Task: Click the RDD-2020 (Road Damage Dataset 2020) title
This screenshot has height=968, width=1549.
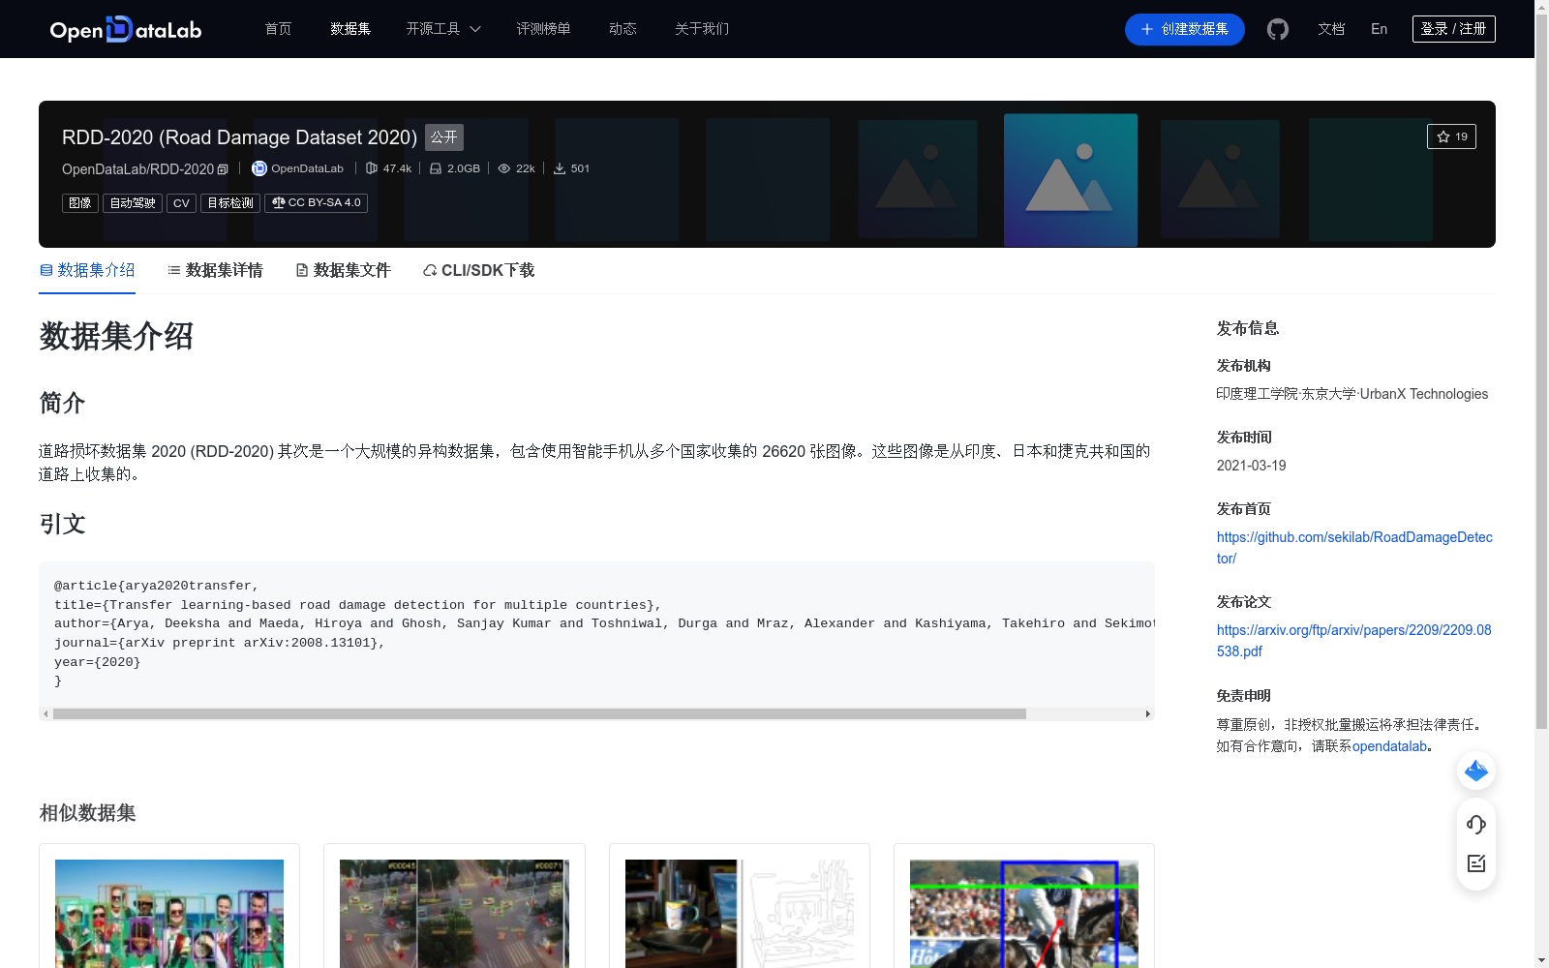Action: coord(239,137)
